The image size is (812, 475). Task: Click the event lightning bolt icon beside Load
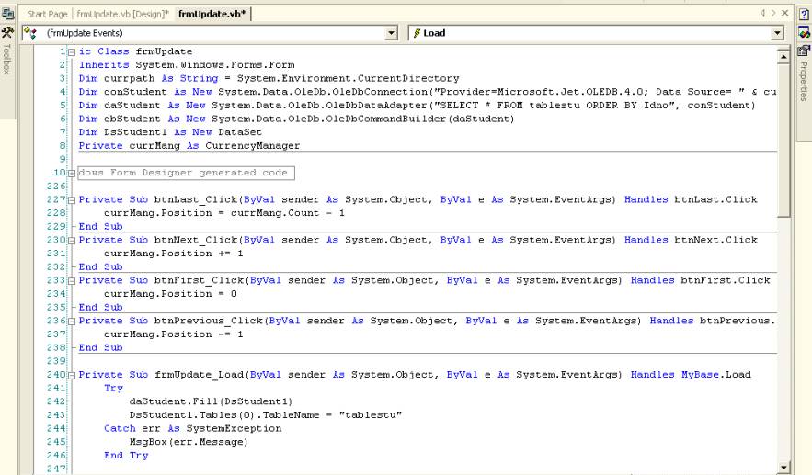point(417,33)
